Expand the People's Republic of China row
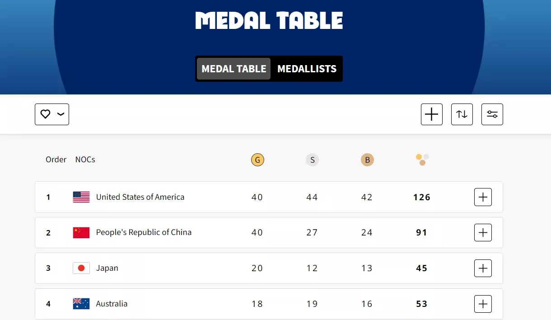 coord(483,232)
